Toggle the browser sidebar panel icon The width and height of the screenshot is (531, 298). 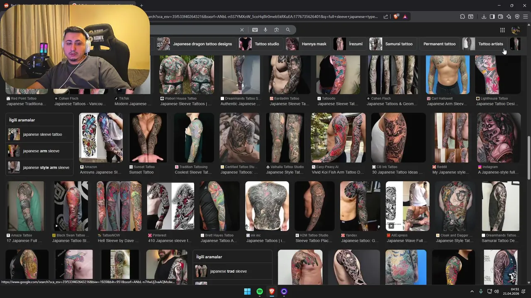pyautogui.click(x=492, y=17)
